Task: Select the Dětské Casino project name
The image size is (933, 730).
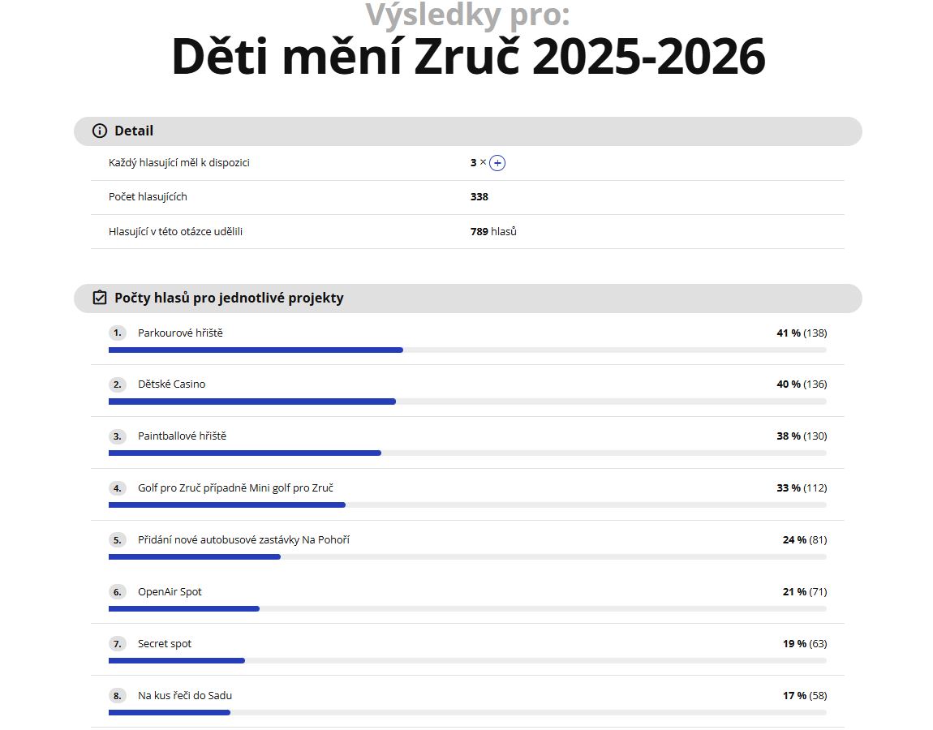Action: coord(171,384)
